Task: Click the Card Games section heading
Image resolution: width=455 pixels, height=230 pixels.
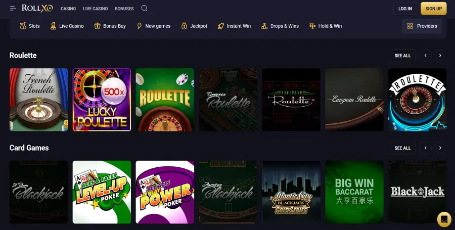Action: [29, 148]
